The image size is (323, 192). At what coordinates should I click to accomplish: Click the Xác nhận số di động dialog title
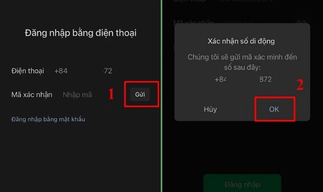point(241,41)
